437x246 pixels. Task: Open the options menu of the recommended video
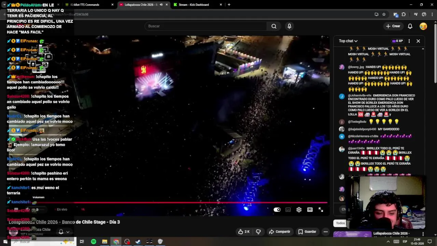[x=423, y=234]
